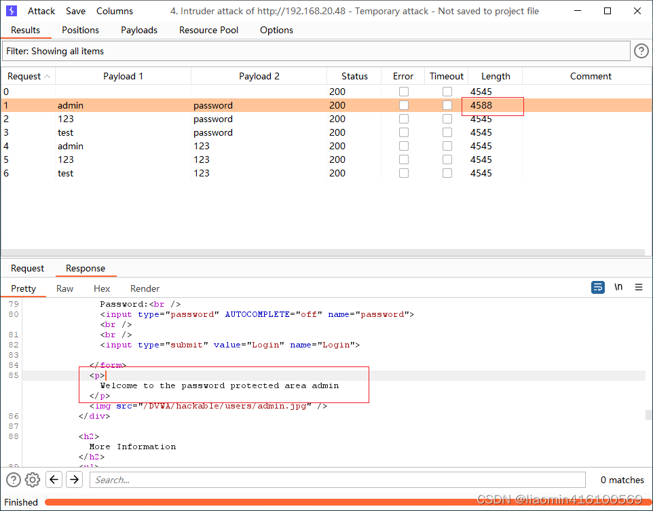Click the results table horizontal scrollbar

(322, 252)
